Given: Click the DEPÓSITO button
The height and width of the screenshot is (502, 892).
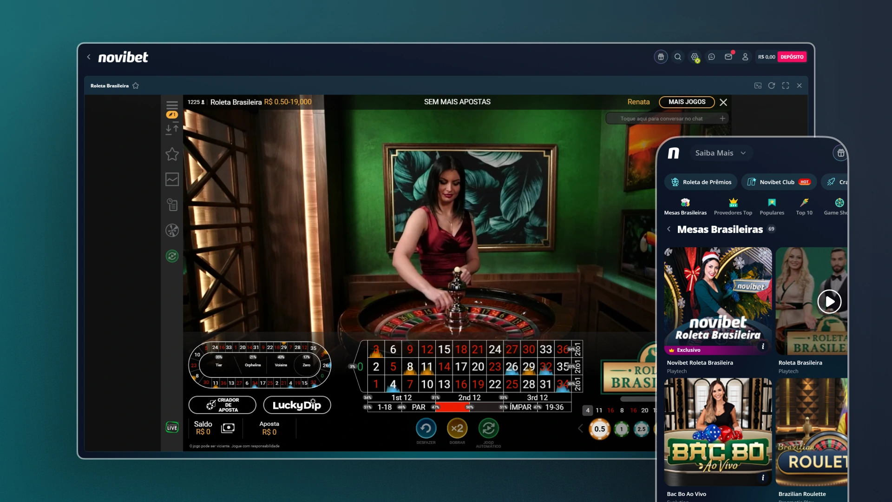Looking at the screenshot, I should [792, 57].
